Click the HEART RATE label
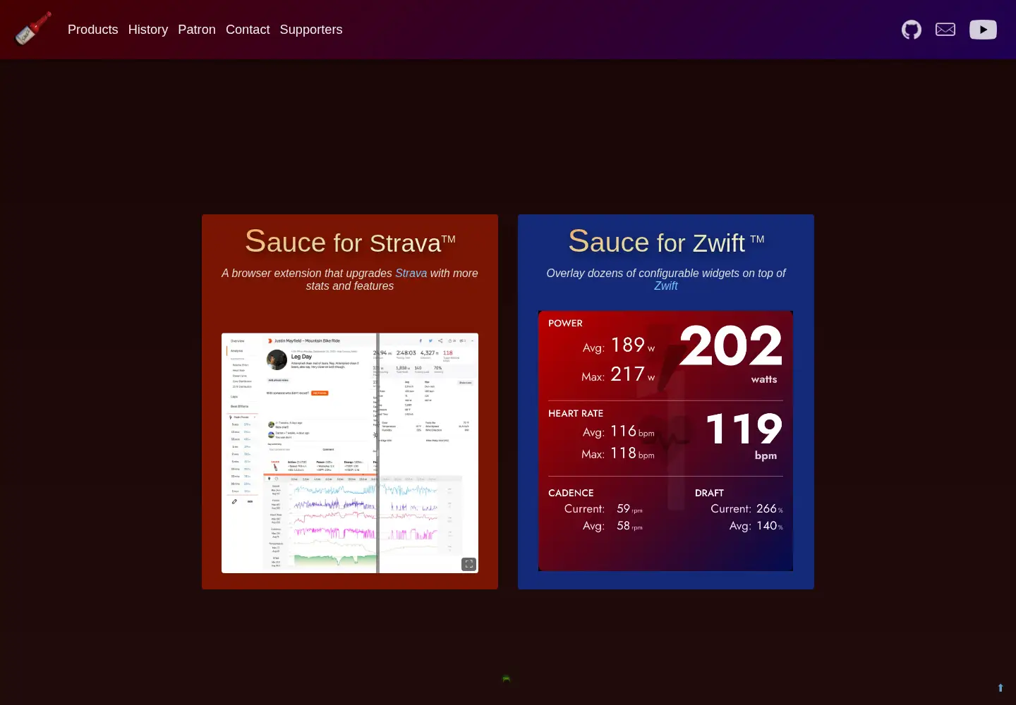The height and width of the screenshot is (705, 1016). coord(576,413)
